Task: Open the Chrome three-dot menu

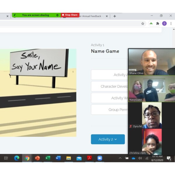Action: tap(171, 24)
